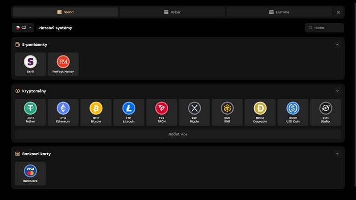356x200 pixels.
Task: Click the search magnifier icon
Action: pyautogui.click(x=311, y=28)
